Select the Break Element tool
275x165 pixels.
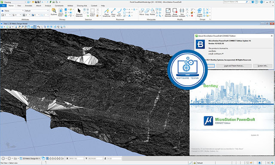(175, 12)
